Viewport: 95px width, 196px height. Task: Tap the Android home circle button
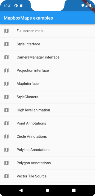coord(47,190)
